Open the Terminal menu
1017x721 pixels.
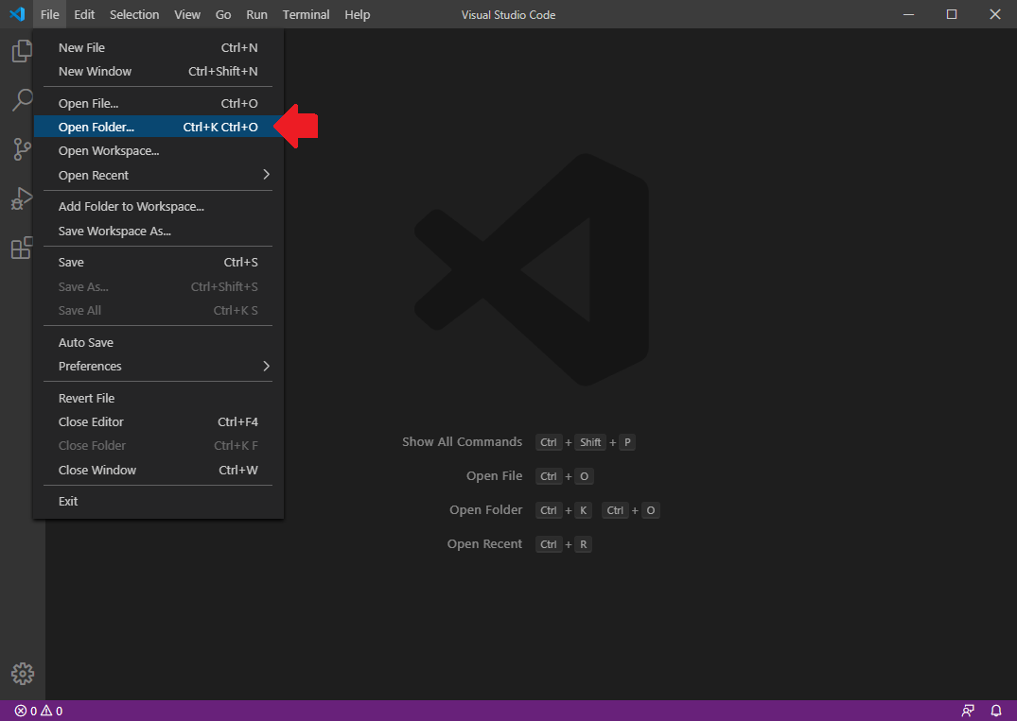[307, 14]
